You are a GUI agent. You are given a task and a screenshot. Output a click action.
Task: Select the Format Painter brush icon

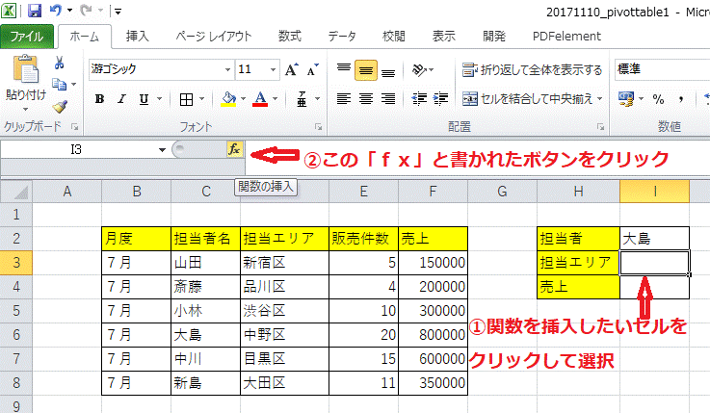pyautogui.click(x=60, y=107)
